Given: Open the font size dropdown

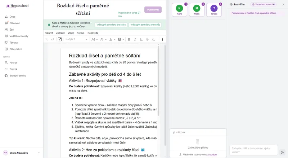Looking at the screenshot, I should click(95, 39).
